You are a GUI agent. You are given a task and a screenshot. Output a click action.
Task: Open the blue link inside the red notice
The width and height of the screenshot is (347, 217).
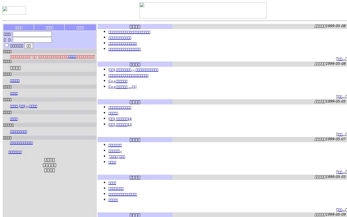[x=72, y=57]
